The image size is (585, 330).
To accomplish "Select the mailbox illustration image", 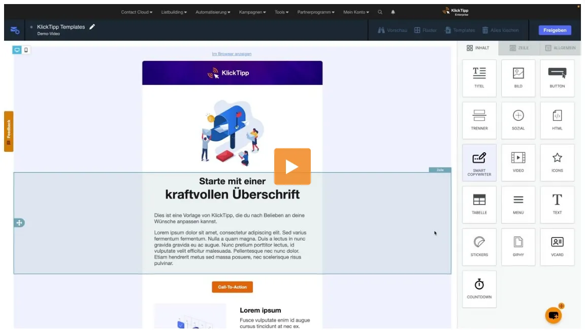I will 233,133.
